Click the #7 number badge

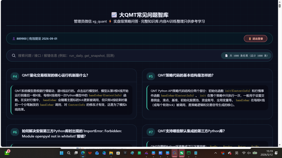point(151,132)
